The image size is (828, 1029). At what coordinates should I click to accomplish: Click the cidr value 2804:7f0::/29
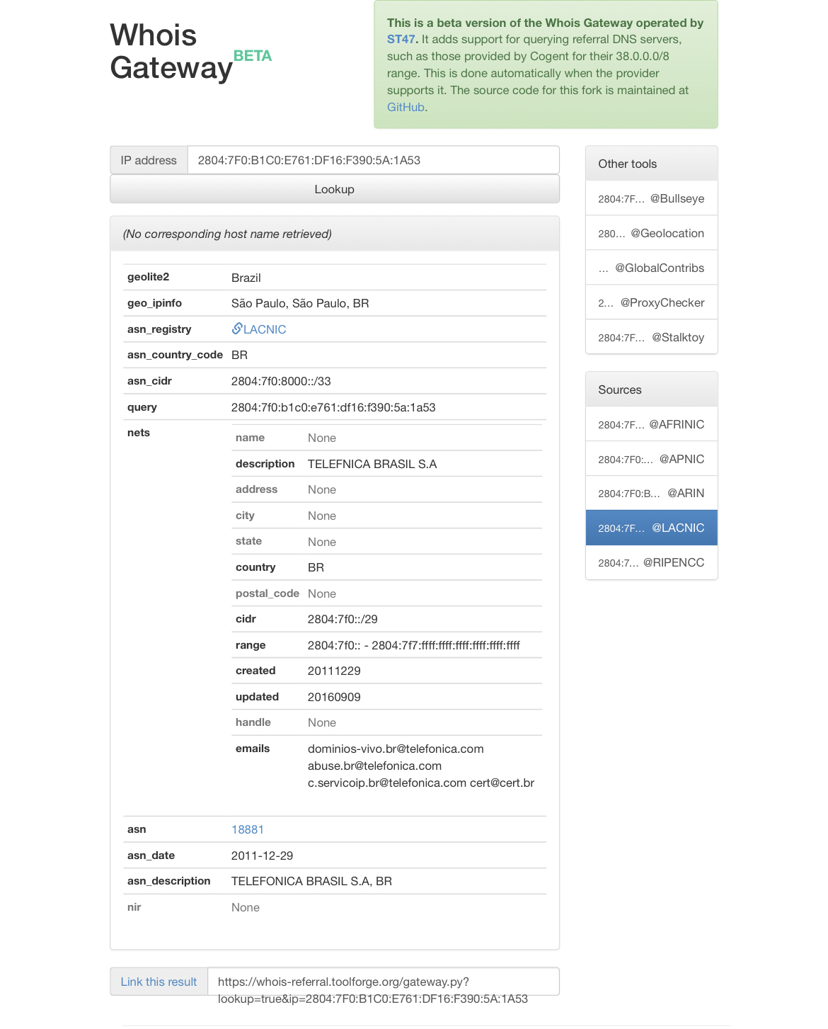coord(343,619)
